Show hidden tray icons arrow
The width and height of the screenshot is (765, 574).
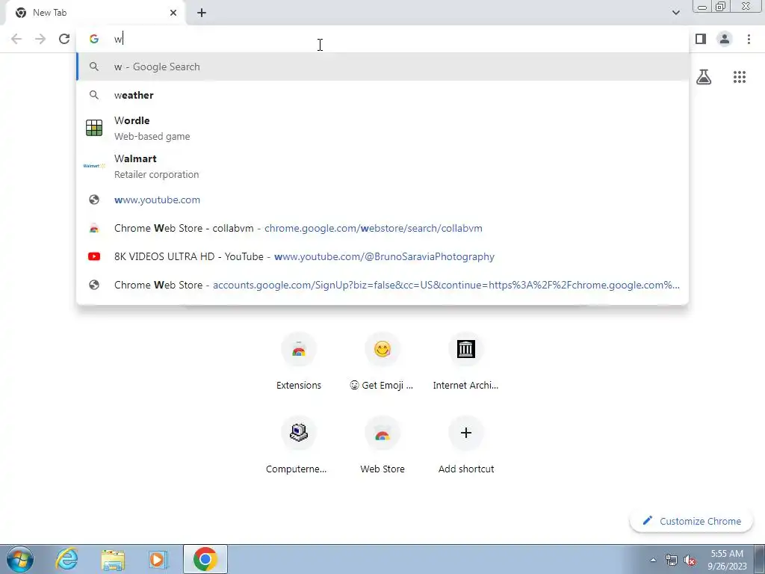[653, 560]
